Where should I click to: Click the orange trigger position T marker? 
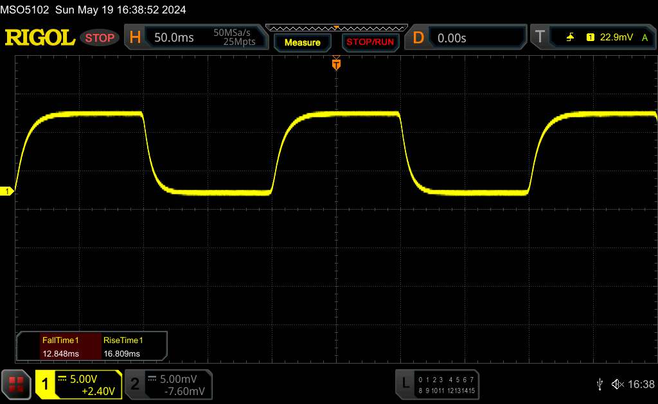click(x=335, y=64)
